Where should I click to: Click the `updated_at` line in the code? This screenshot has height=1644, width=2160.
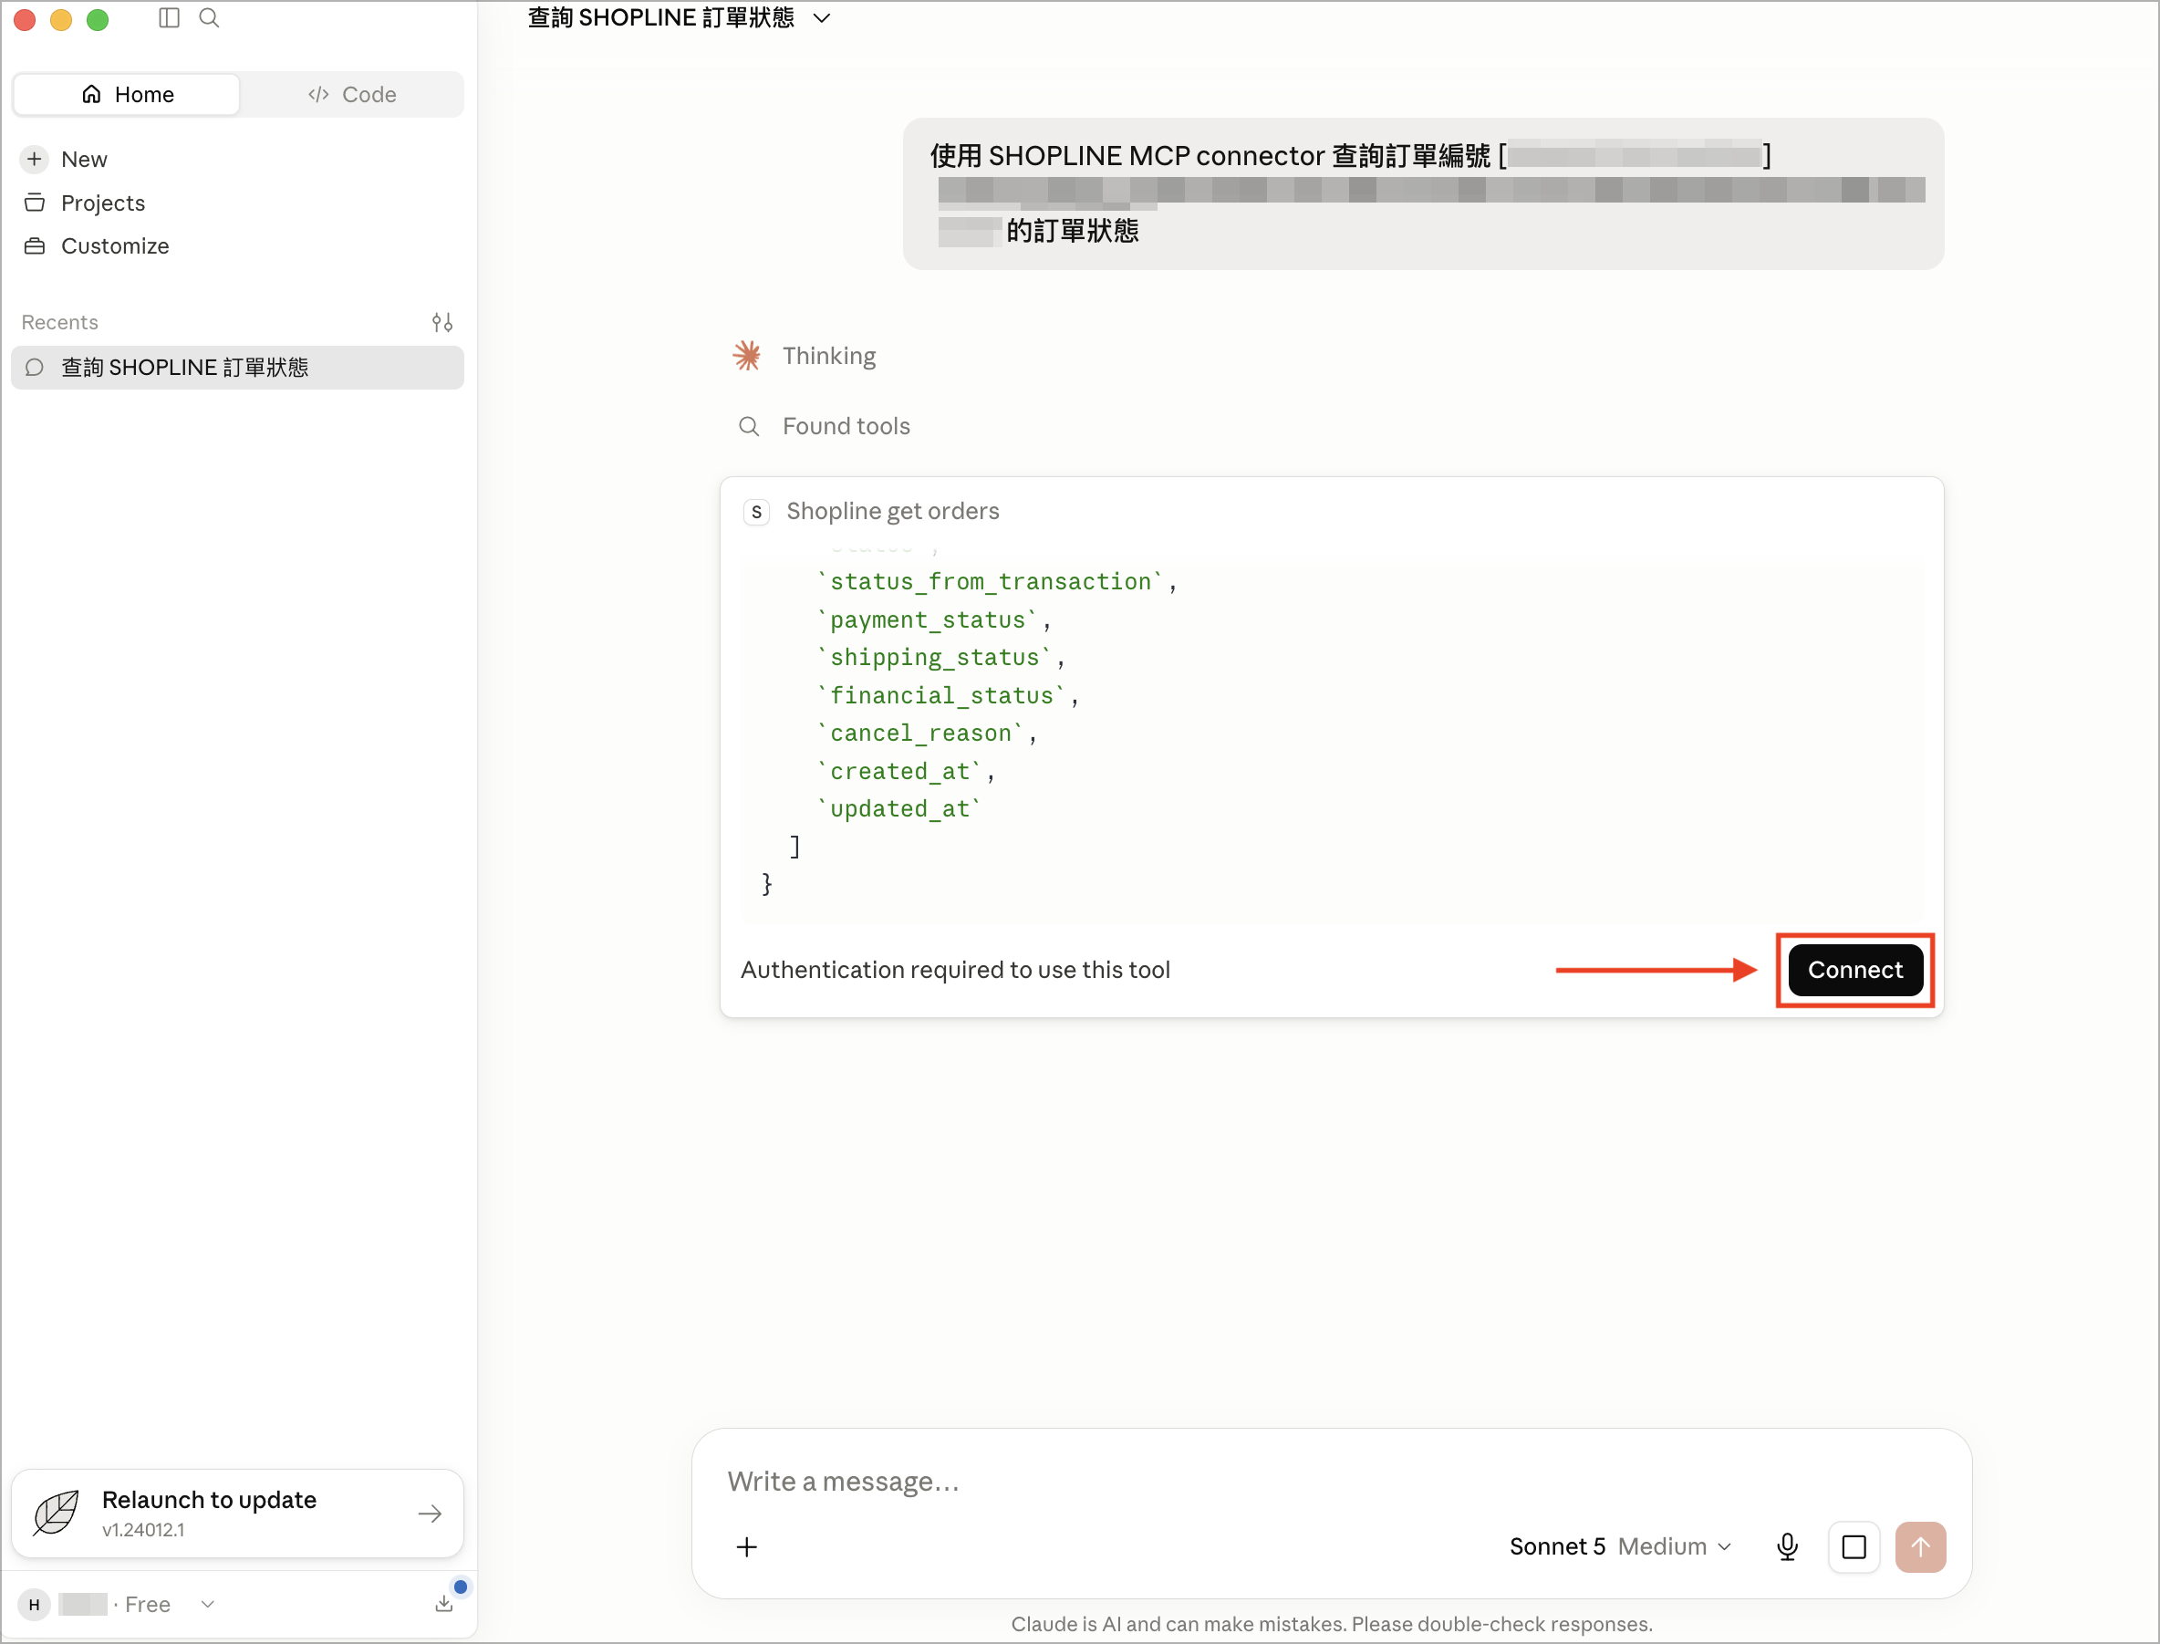pos(899,808)
